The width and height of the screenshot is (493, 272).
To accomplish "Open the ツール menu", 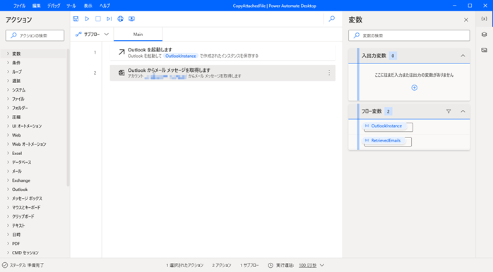I will coord(71,6).
